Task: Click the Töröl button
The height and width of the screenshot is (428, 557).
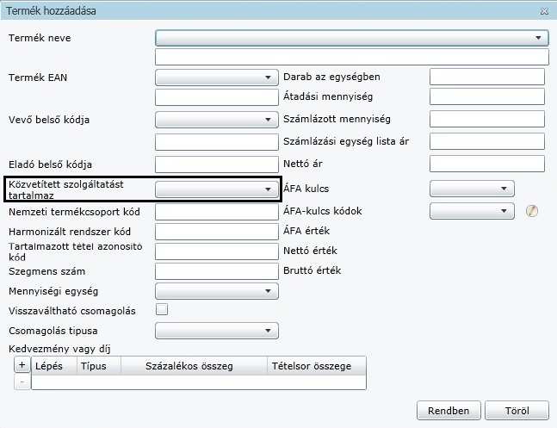Action: pos(517,411)
